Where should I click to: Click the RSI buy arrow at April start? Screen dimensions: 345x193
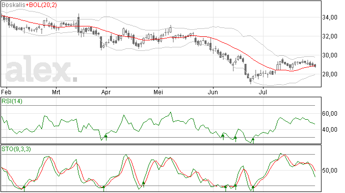pyautogui.click(x=106, y=138)
